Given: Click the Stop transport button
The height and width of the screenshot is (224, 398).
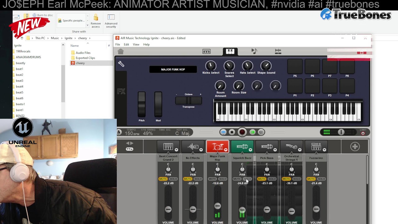Looking at the screenshot, I should tap(232, 132).
